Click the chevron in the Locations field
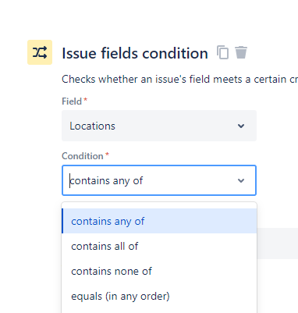This screenshot has height=313, width=298. click(241, 126)
